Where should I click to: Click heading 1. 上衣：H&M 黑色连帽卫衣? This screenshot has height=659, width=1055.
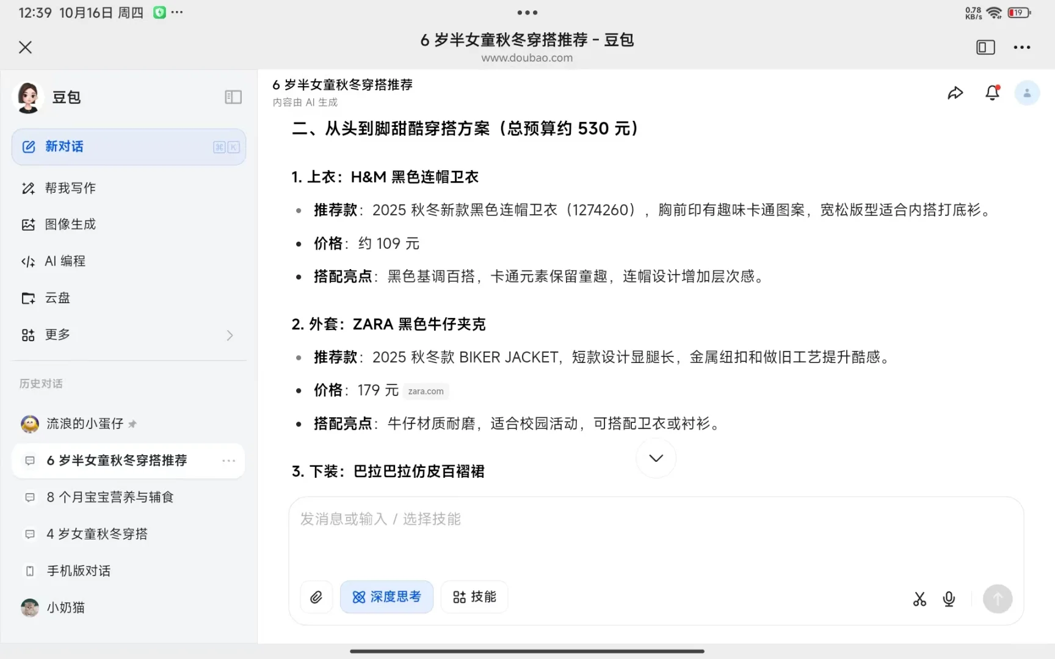[385, 177]
